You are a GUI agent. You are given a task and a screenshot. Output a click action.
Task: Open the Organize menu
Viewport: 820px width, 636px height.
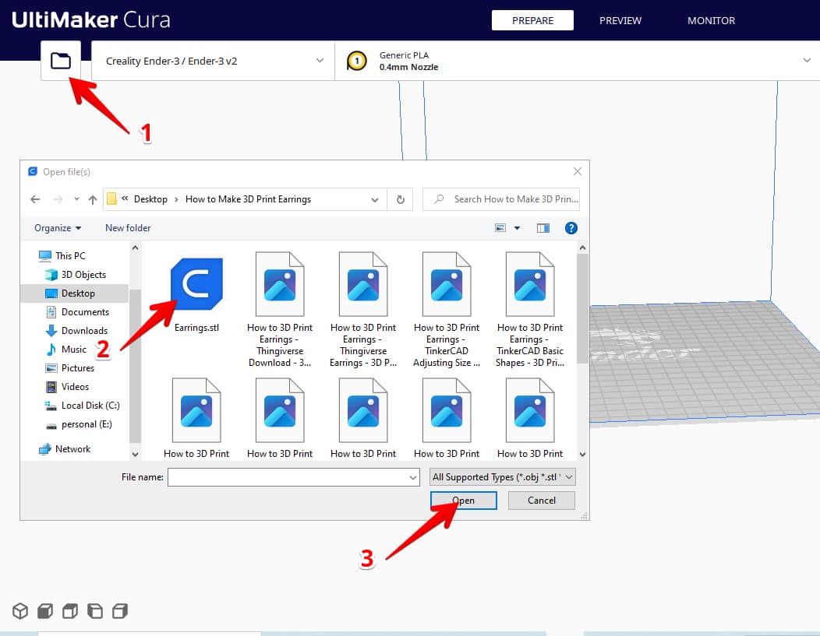pos(58,228)
